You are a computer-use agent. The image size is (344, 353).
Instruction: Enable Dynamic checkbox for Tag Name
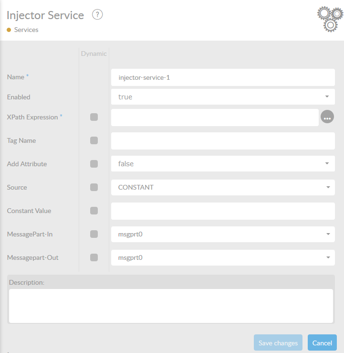pos(94,140)
